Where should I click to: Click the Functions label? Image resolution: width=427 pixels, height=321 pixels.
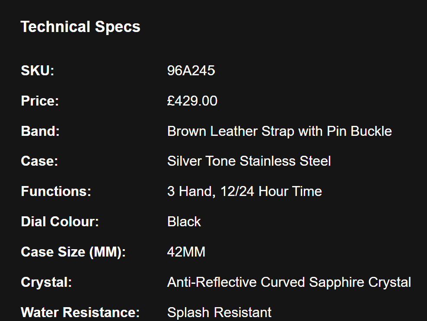pos(56,191)
